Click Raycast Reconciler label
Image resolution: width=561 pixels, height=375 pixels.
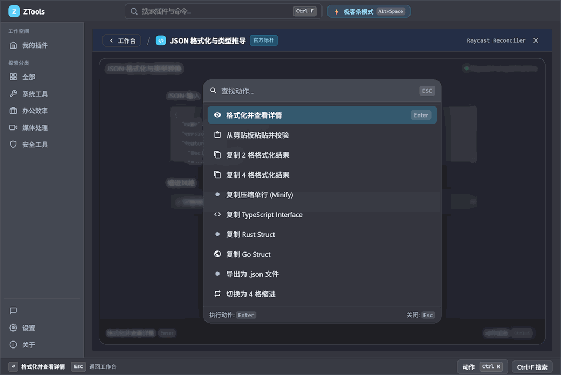496,40
